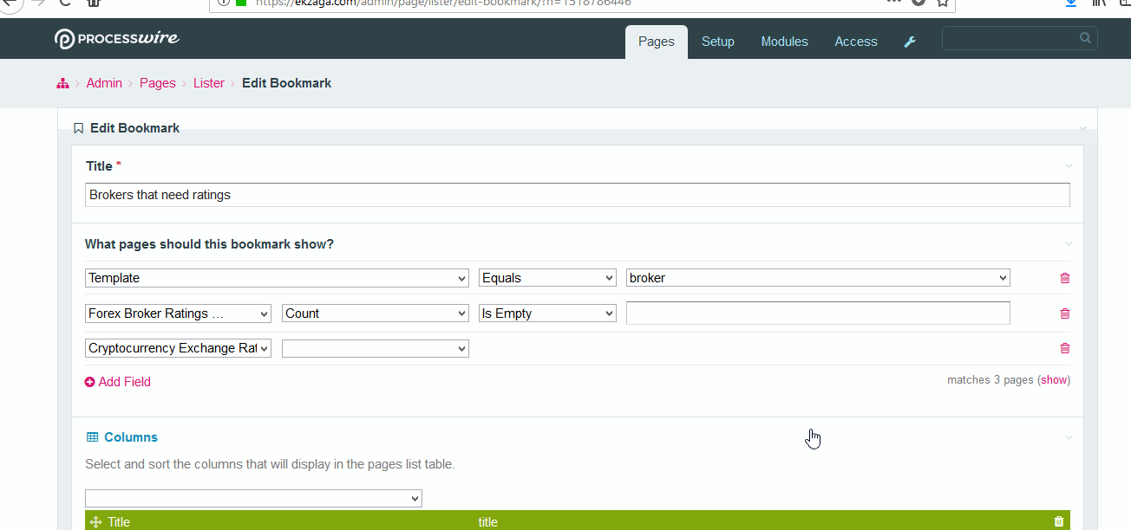
Task: Bookmark this page with the star icon
Action: pyautogui.click(x=943, y=3)
